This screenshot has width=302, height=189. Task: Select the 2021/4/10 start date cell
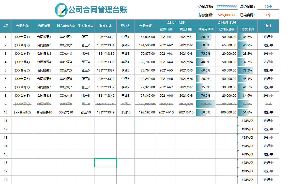pyautogui.click(x=166, y=112)
